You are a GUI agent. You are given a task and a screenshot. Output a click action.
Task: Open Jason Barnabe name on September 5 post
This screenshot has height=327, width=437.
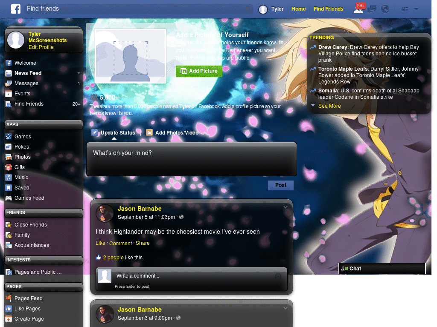140,209
